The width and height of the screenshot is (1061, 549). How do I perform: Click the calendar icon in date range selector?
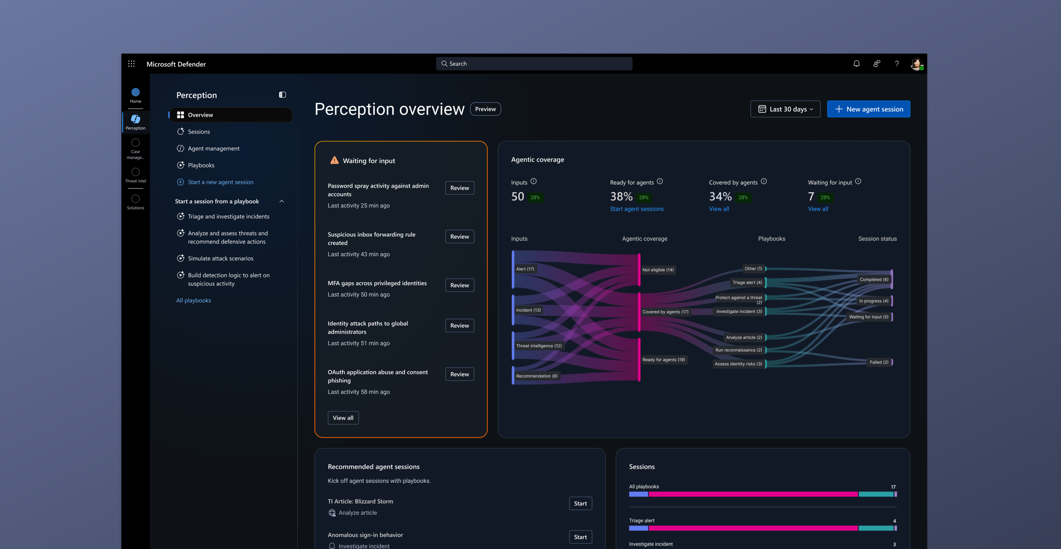click(762, 109)
